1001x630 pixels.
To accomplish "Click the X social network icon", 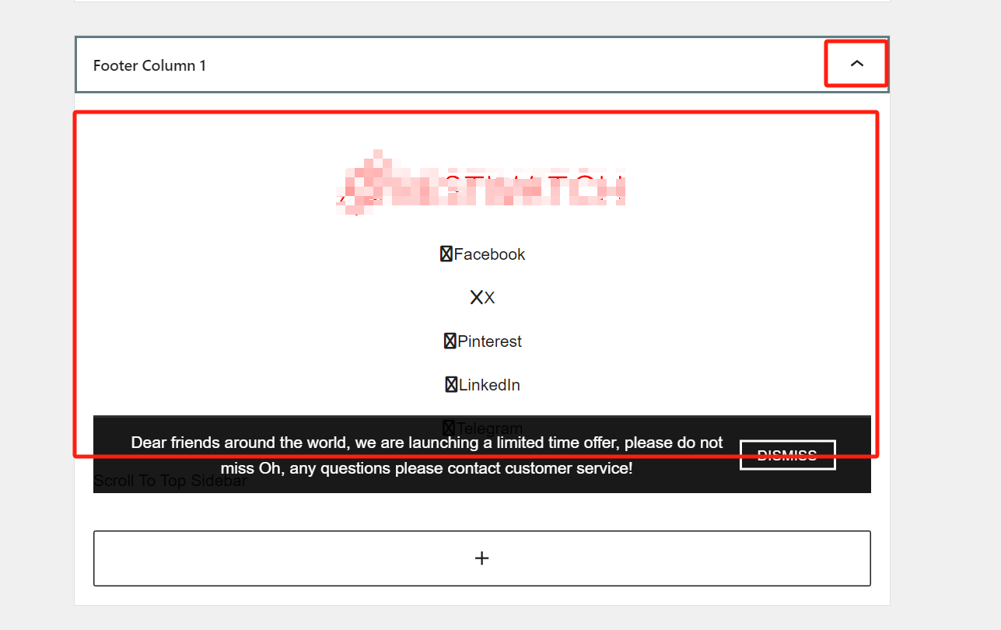I will click(477, 298).
